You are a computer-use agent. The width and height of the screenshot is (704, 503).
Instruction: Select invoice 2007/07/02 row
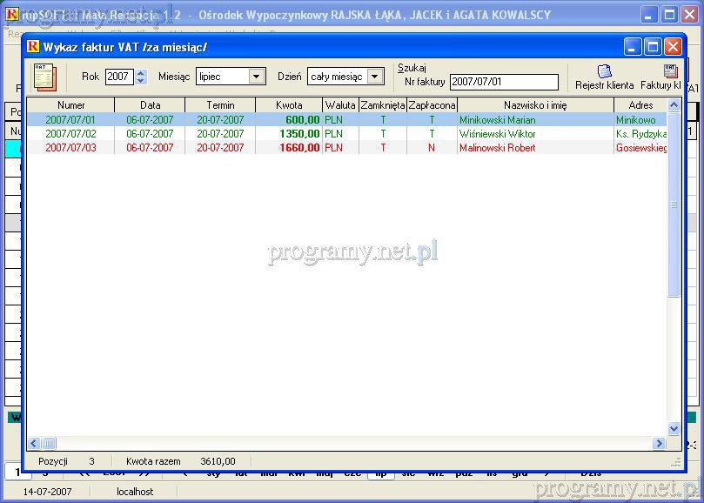tap(70, 134)
